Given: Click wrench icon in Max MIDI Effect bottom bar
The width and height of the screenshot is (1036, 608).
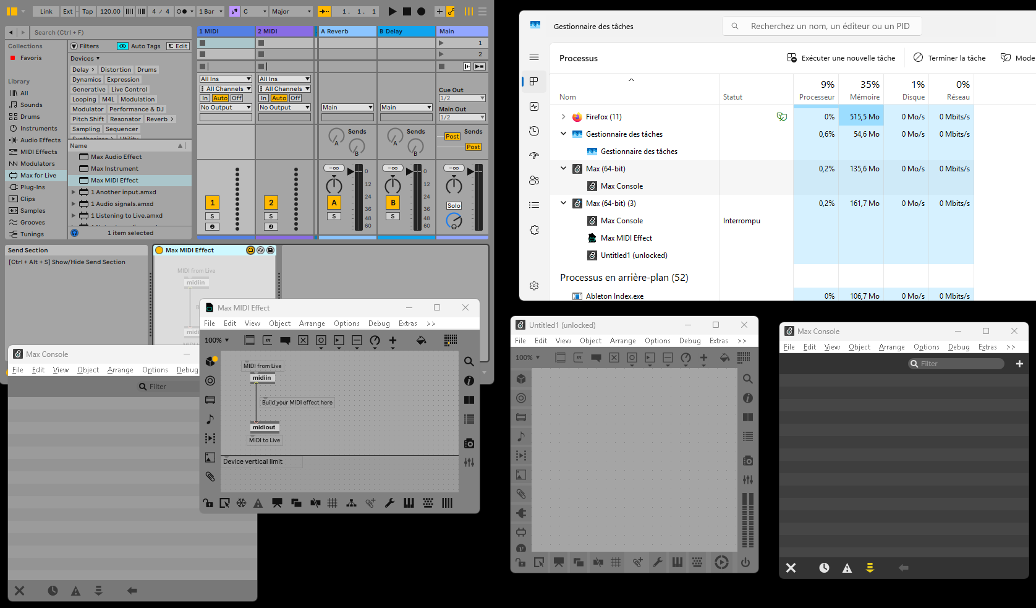Looking at the screenshot, I should tap(389, 503).
